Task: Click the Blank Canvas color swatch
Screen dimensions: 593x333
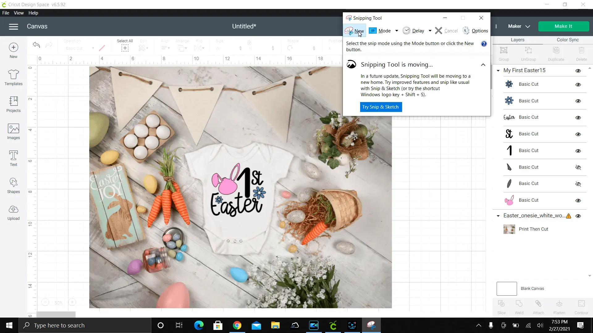Action: [x=506, y=288]
